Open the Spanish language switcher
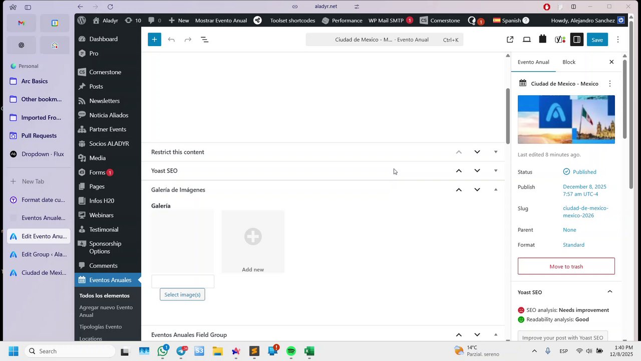This screenshot has width=641, height=361. [511, 21]
